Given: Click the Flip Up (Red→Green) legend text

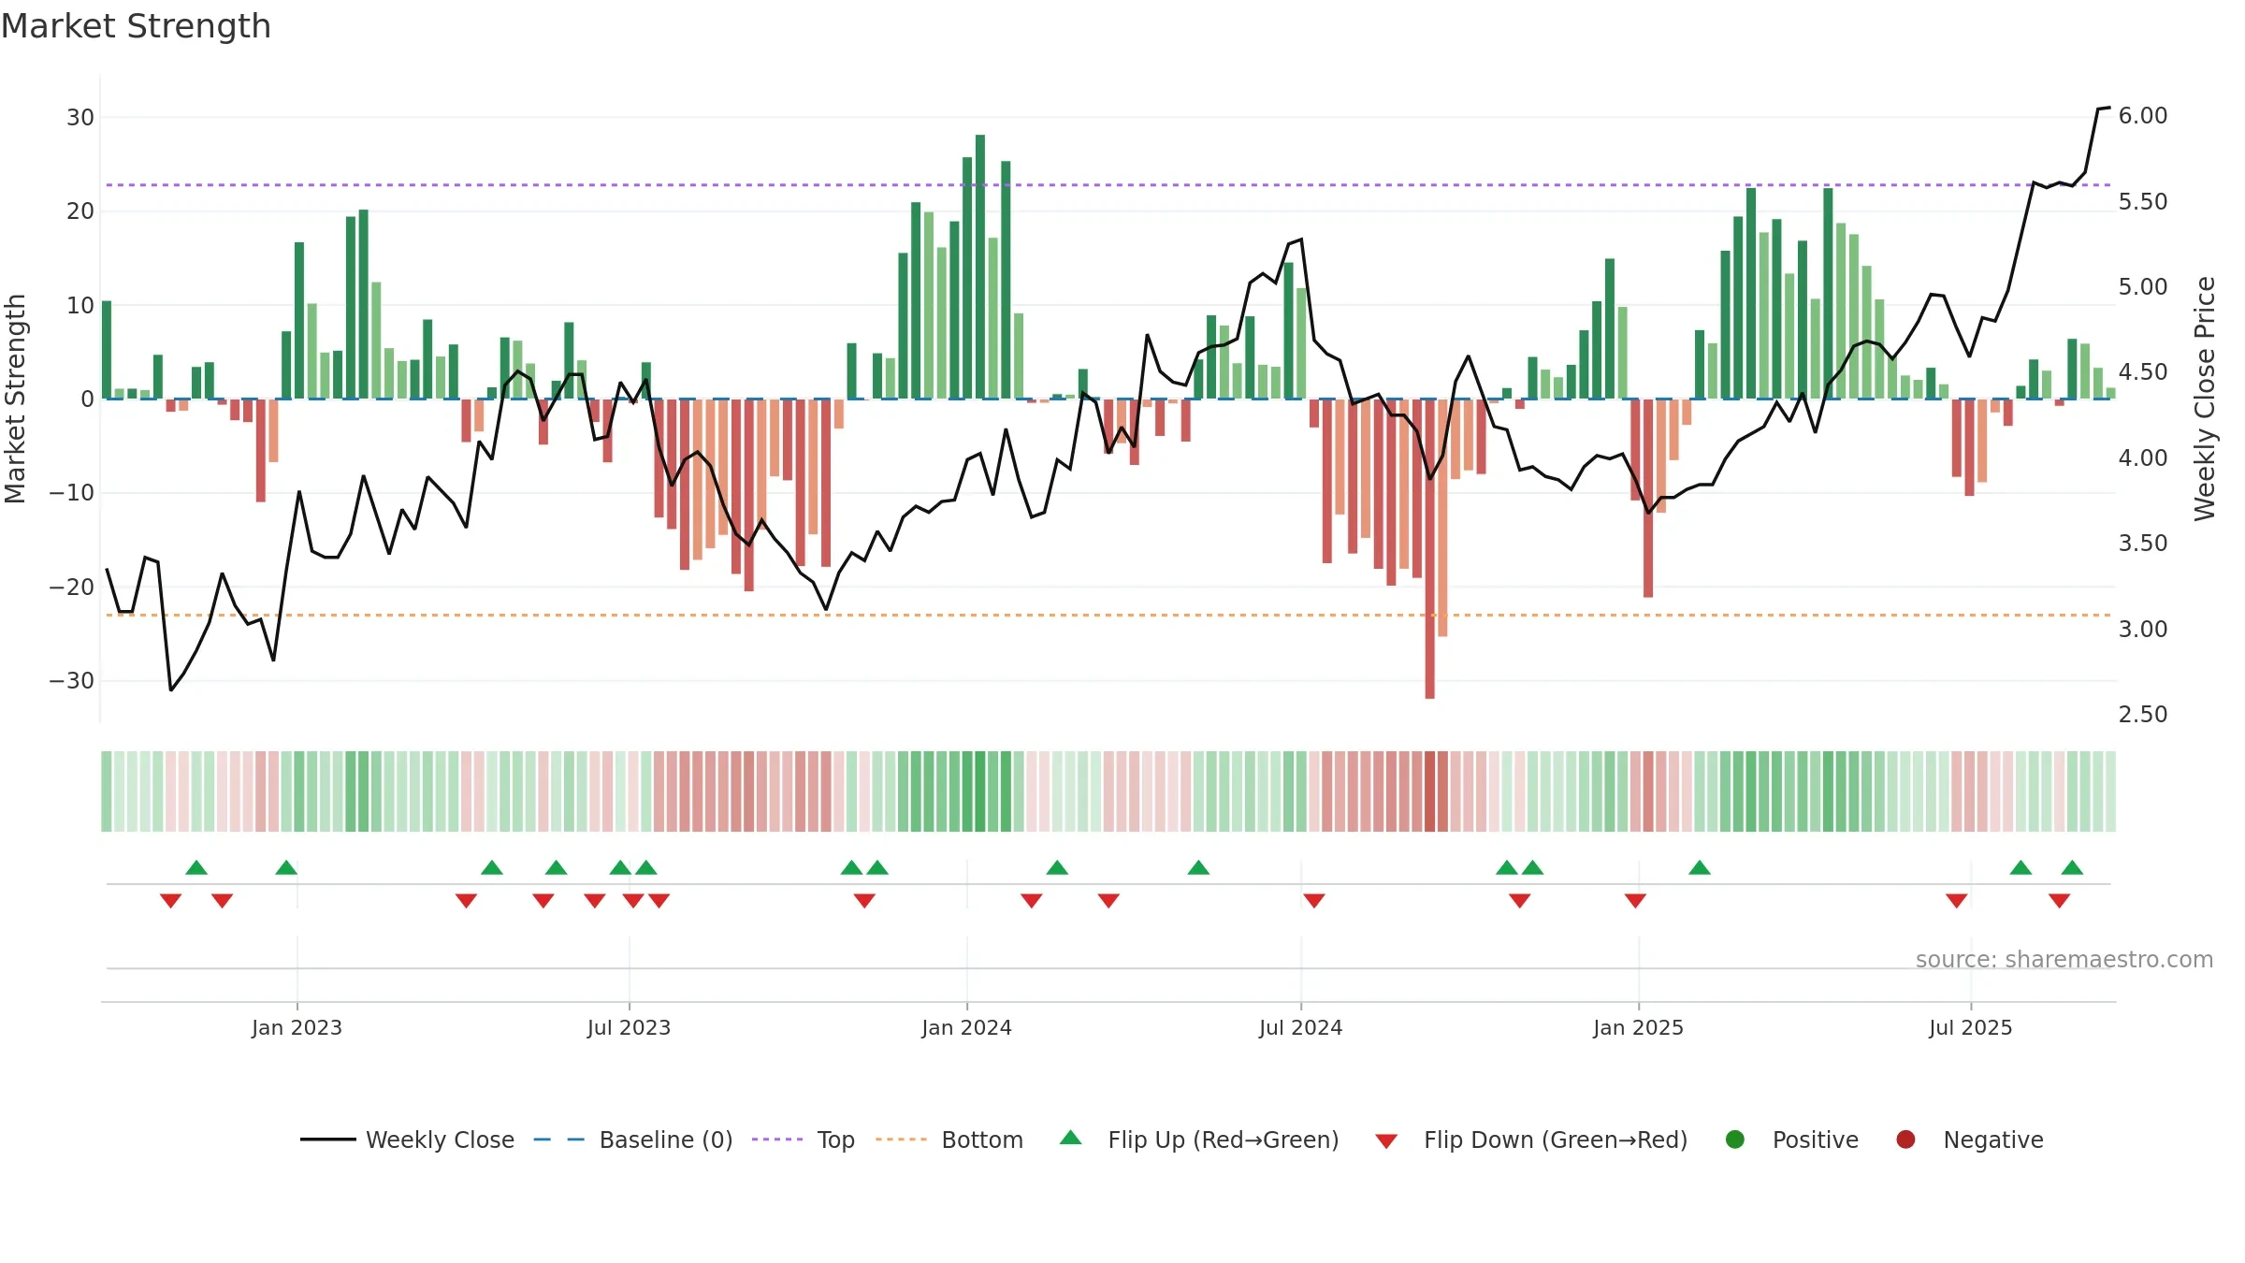Looking at the screenshot, I should click(x=1224, y=1140).
